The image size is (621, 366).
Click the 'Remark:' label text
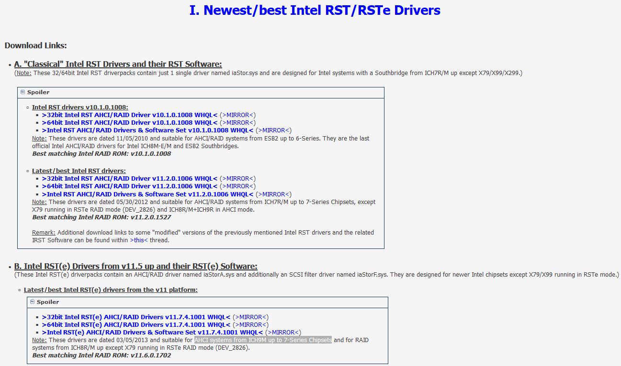click(44, 233)
